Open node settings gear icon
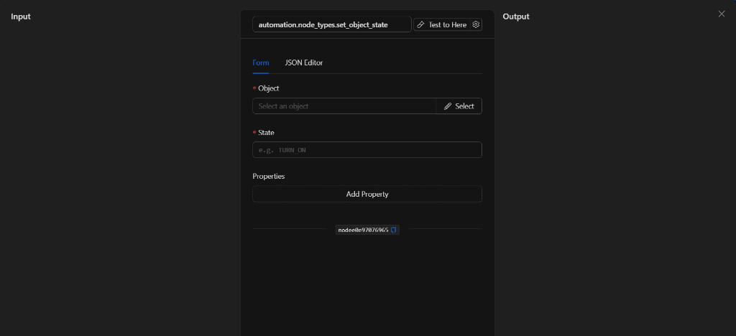The height and width of the screenshot is (336, 736). point(476,24)
